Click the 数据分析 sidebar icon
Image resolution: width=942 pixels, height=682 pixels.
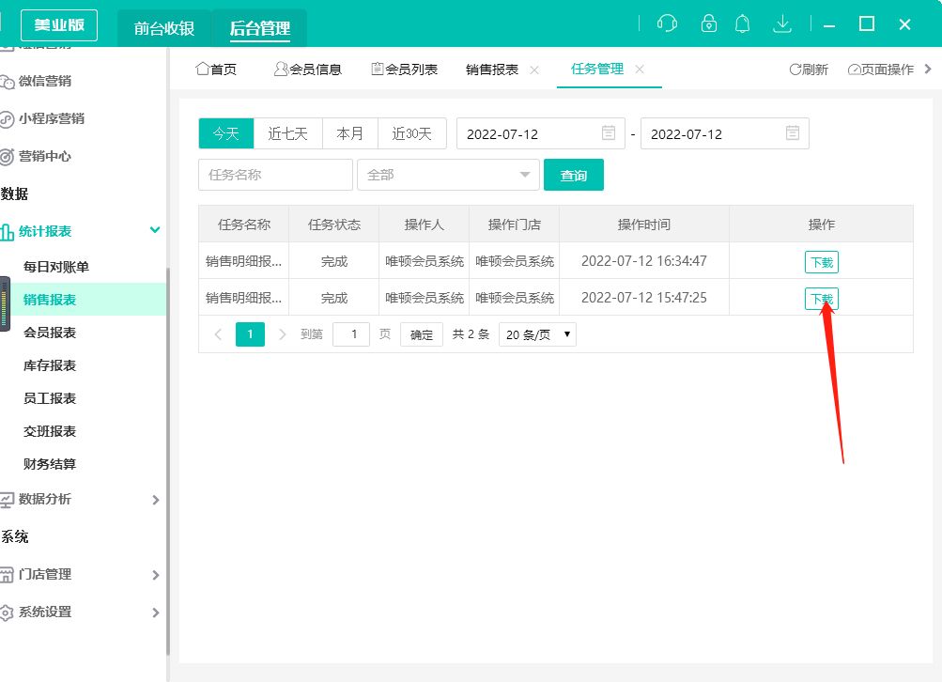tap(8, 500)
